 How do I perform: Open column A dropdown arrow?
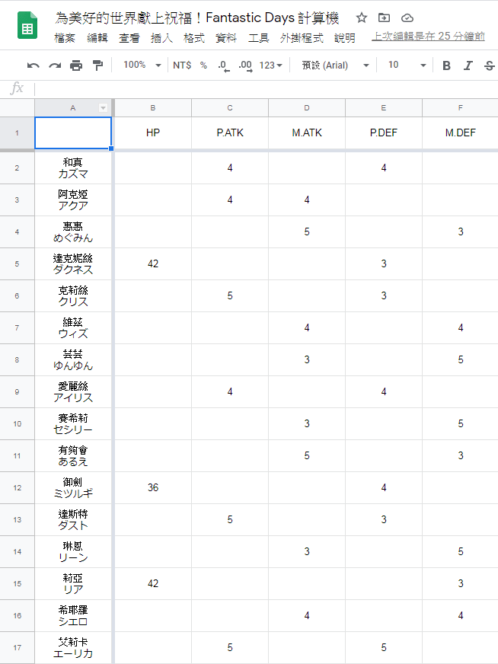(x=103, y=108)
